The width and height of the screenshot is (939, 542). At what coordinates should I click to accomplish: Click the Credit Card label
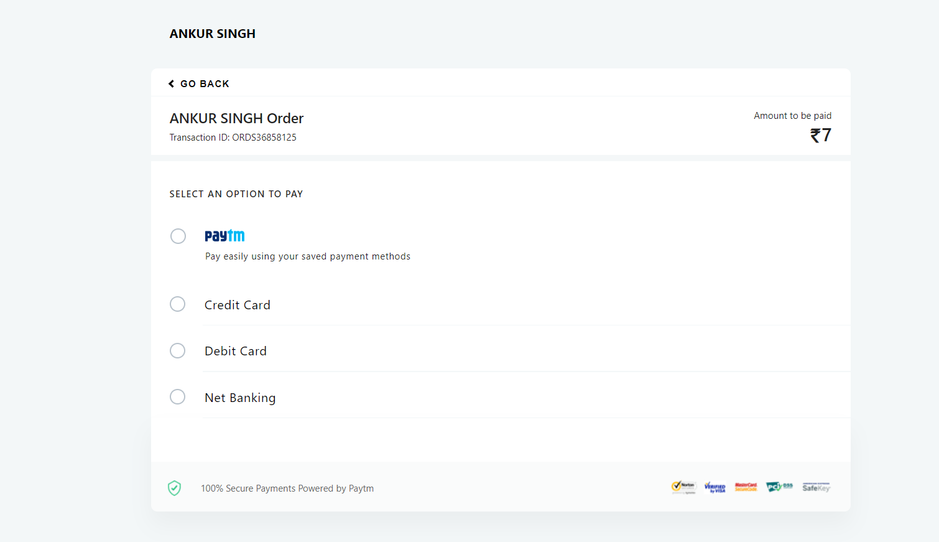pyautogui.click(x=238, y=305)
